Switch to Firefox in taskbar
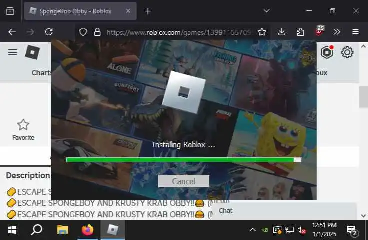The height and width of the screenshot is (240, 368). (x=88, y=230)
